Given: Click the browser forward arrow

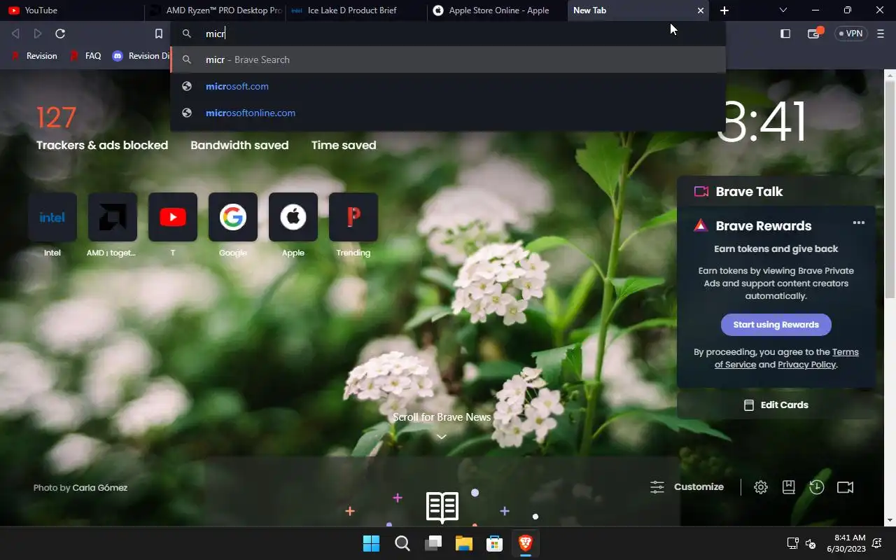Looking at the screenshot, I should (x=38, y=34).
